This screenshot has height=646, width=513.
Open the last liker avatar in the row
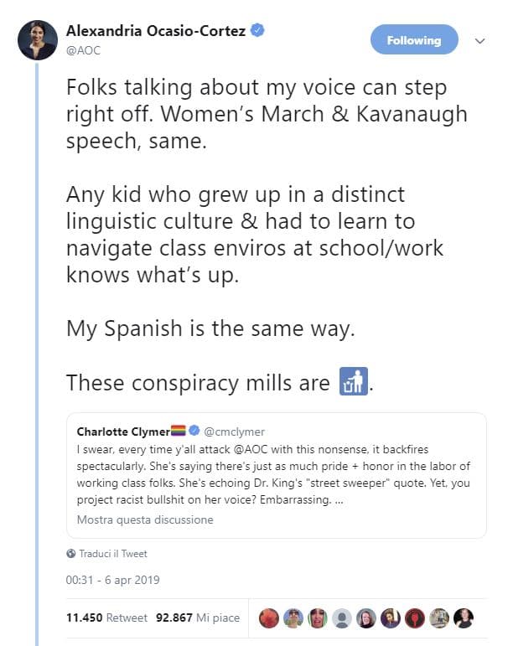(x=464, y=618)
